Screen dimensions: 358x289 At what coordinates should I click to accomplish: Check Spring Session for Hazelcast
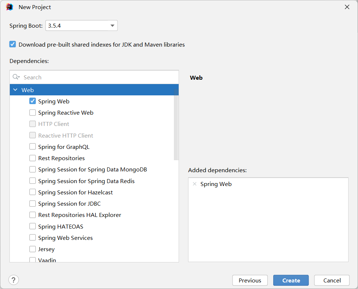[33, 192]
